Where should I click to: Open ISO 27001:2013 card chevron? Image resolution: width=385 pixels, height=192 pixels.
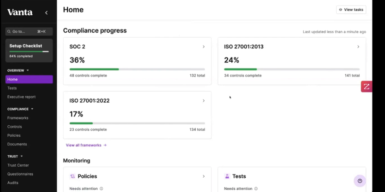pyautogui.click(x=358, y=47)
